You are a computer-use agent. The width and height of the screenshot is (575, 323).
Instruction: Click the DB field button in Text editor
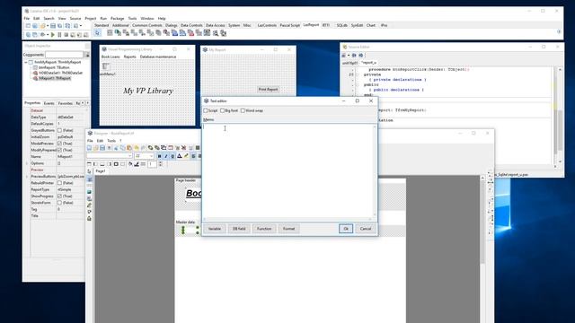point(239,229)
